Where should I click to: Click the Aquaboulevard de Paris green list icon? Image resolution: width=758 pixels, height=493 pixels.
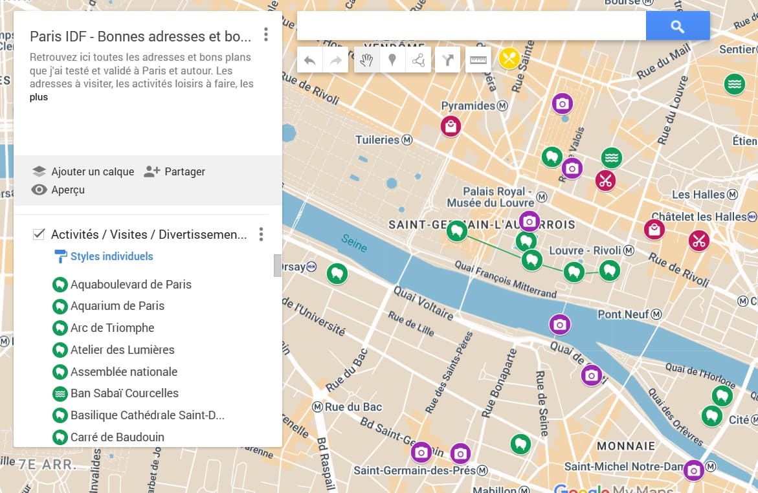60,285
